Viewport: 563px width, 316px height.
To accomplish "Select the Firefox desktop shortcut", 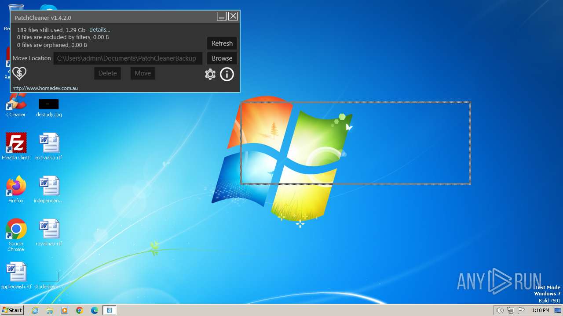I will [16, 189].
